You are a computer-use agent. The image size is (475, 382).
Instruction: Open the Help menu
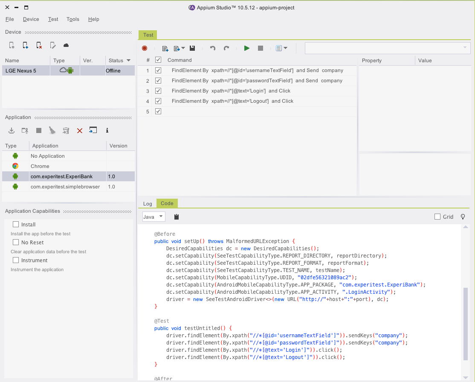(x=94, y=19)
